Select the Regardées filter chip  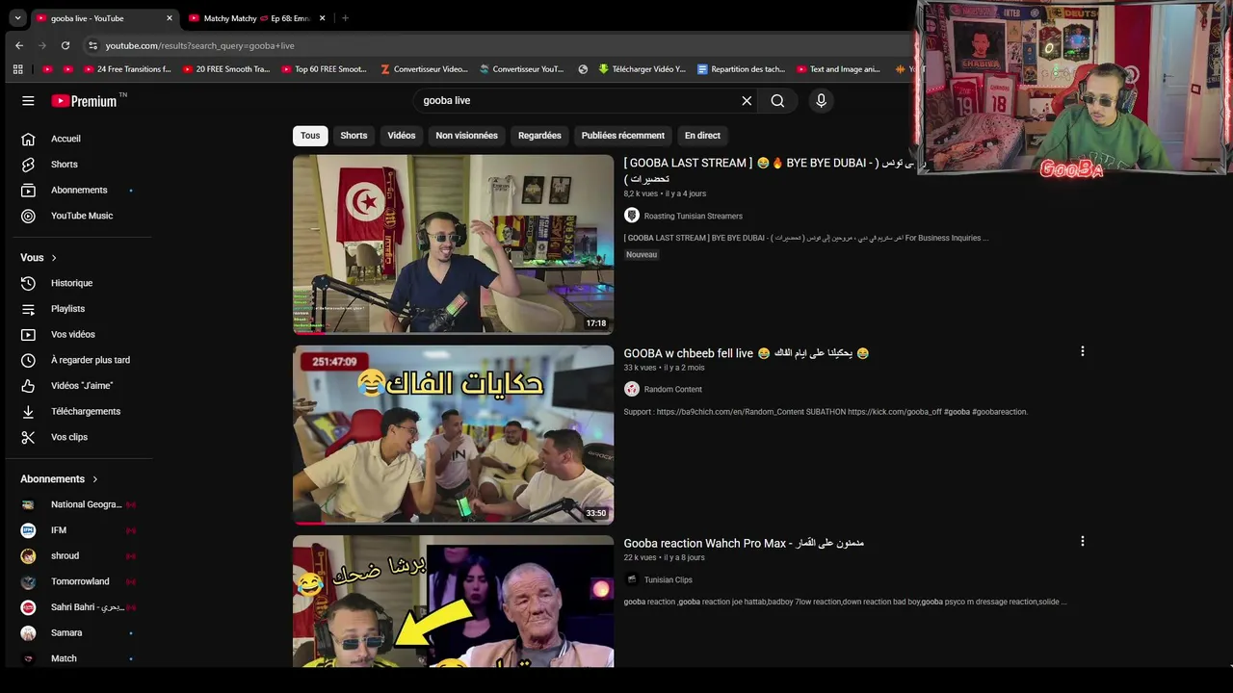(539, 136)
